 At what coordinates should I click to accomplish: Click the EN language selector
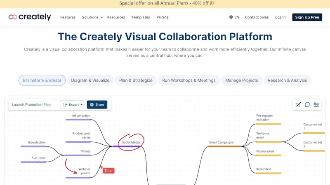coord(237,17)
